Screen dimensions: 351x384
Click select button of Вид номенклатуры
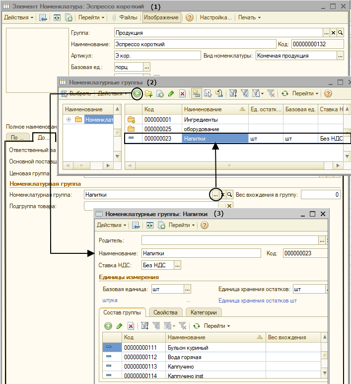coord(340,56)
